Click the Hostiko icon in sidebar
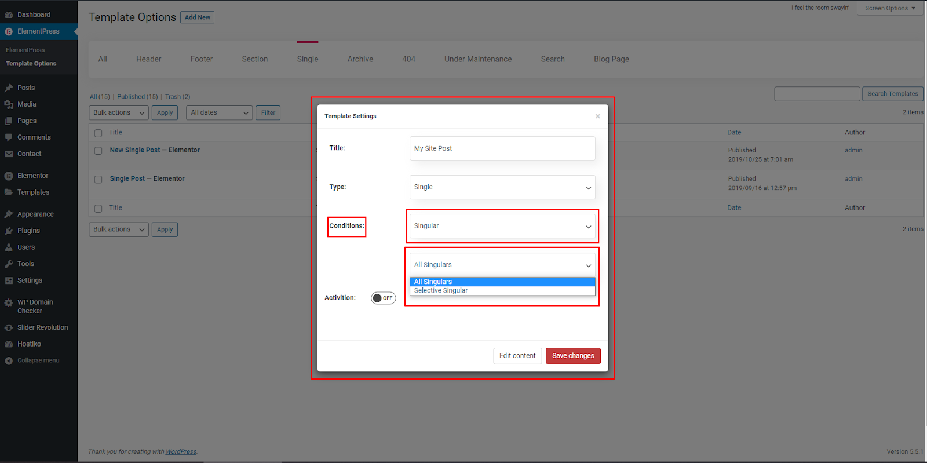The image size is (927, 463). [x=9, y=344]
